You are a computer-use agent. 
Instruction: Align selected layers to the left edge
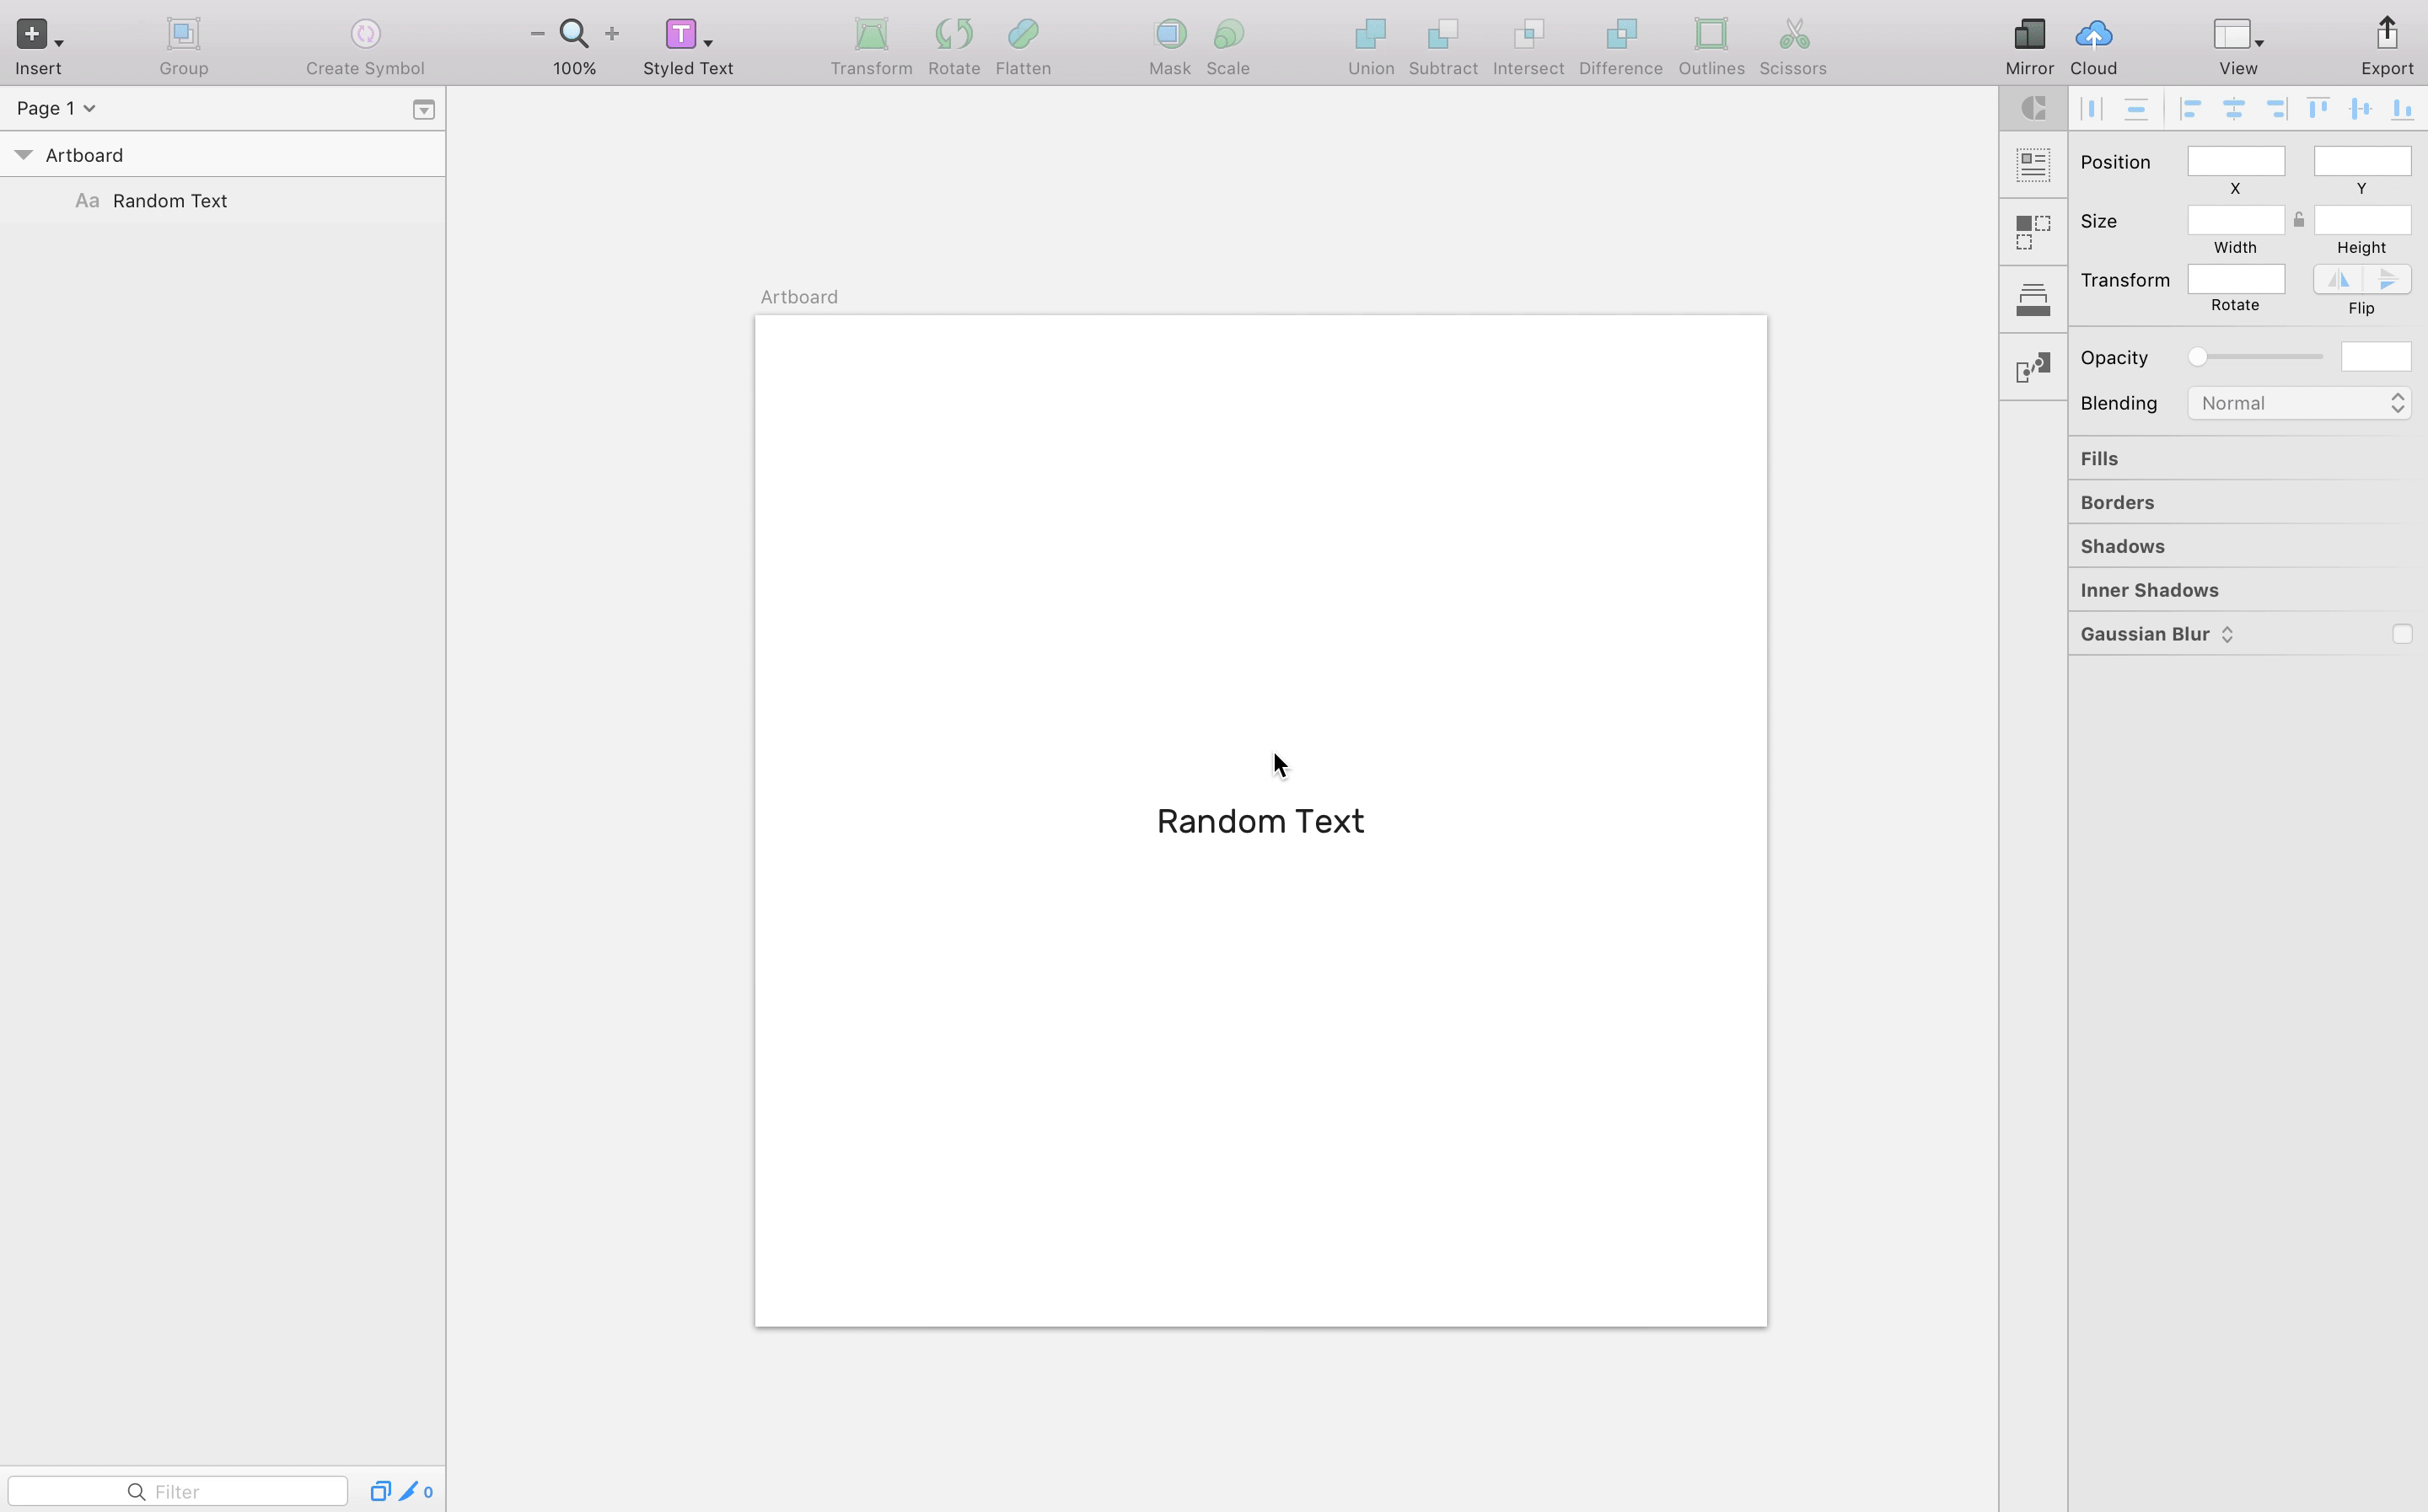pos(2190,108)
